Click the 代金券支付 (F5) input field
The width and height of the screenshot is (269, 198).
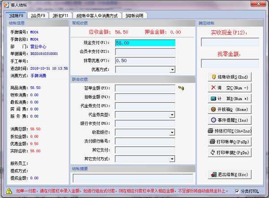point(145,106)
